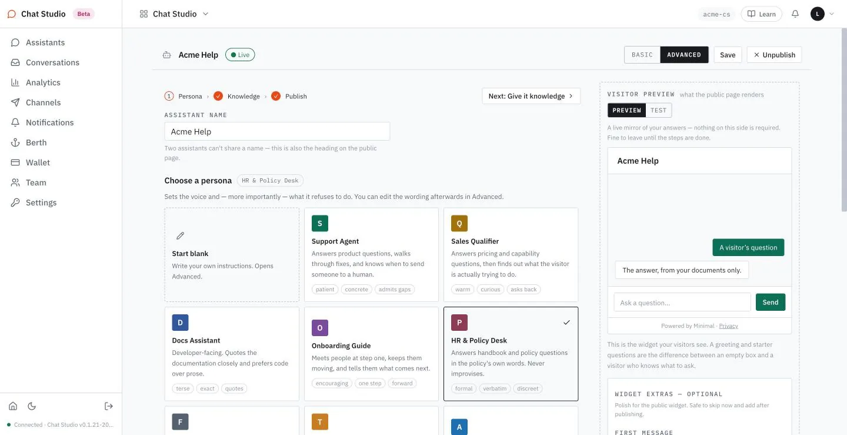The height and width of the screenshot is (435, 847).
Task: Choose the Sales Qualifier persona card
Action: pyautogui.click(x=511, y=254)
